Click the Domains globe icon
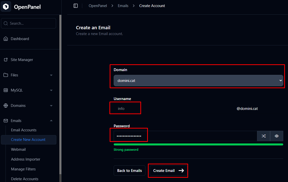Image resolution: width=288 pixels, height=182 pixels. 6,106
